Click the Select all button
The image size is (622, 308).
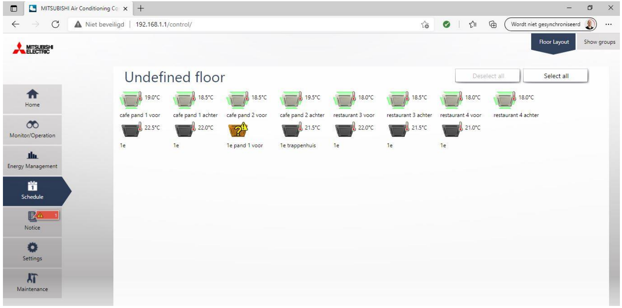tap(555, 76)
